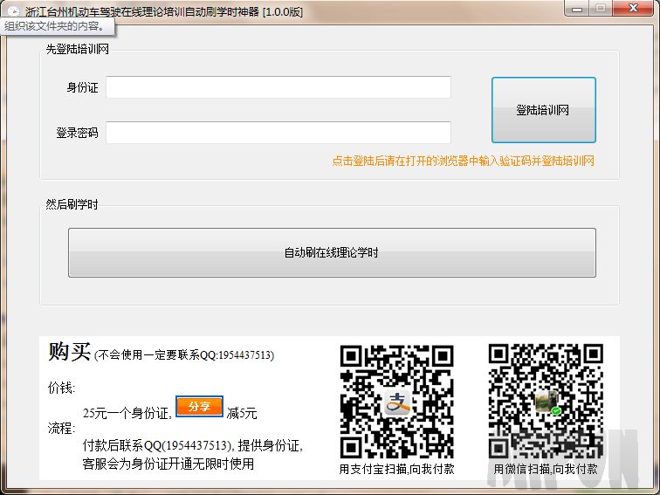Click the 登陆培训网 button
Screen dimensions: 660x495
coord(543,110)
